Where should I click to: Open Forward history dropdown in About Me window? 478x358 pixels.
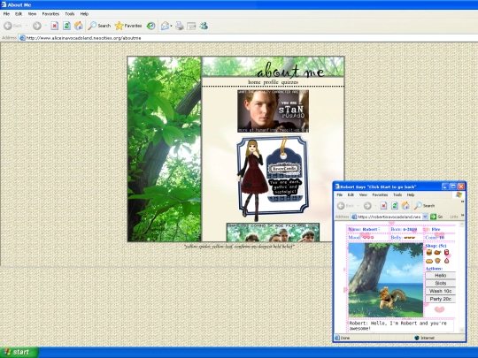point(45,26)
